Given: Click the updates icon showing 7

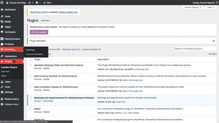Looking at the screenshot, I should click(29, 3).
